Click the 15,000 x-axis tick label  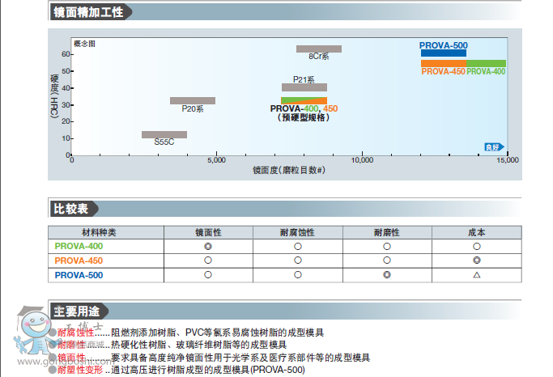pyautogui.click(x=508, y=160)
